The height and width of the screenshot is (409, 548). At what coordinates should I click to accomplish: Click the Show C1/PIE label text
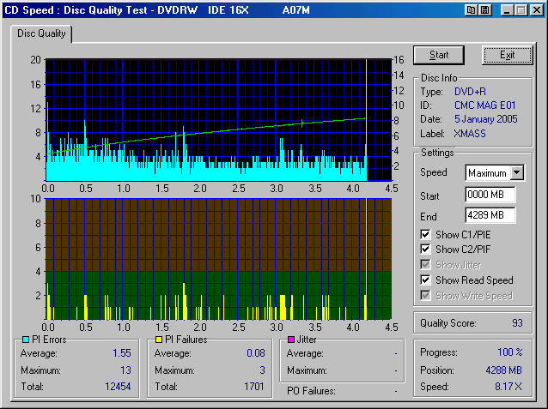click(463, 235)
